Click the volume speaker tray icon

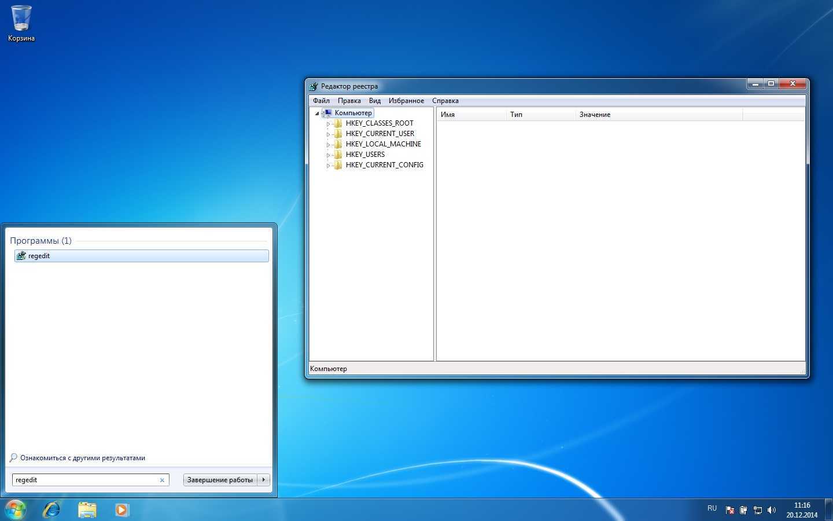[x=771, y=510]
